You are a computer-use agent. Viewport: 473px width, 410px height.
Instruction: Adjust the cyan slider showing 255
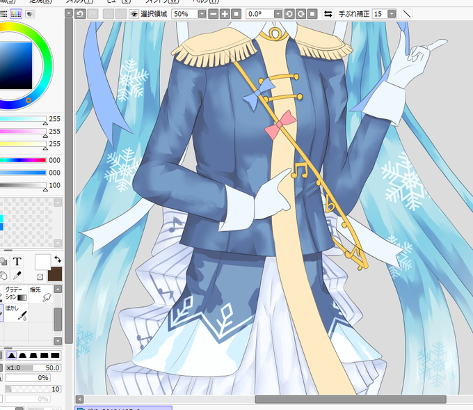(23, 119)
